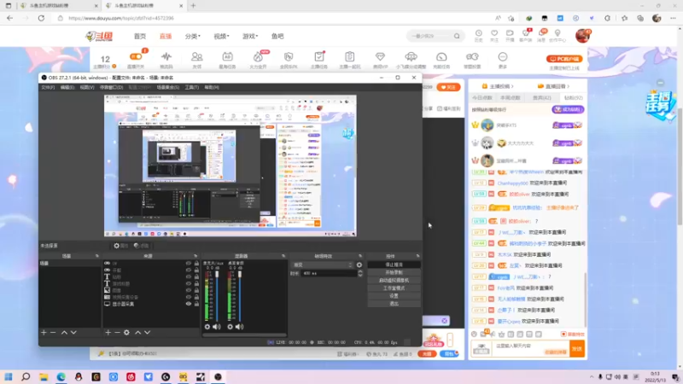
Task: Expand the 直播回看 section arrow
Action: (569, 86)
